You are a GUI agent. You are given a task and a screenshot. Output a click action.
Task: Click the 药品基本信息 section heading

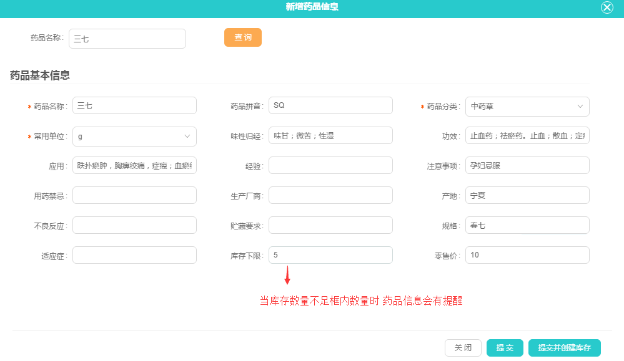(x=40, y=75)
